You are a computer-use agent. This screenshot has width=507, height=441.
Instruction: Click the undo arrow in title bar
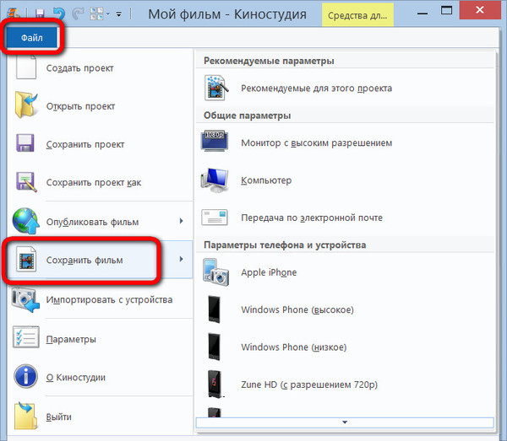click(57, 13)
